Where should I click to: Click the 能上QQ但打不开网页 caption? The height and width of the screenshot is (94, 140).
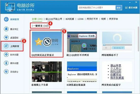click(78, 55)
